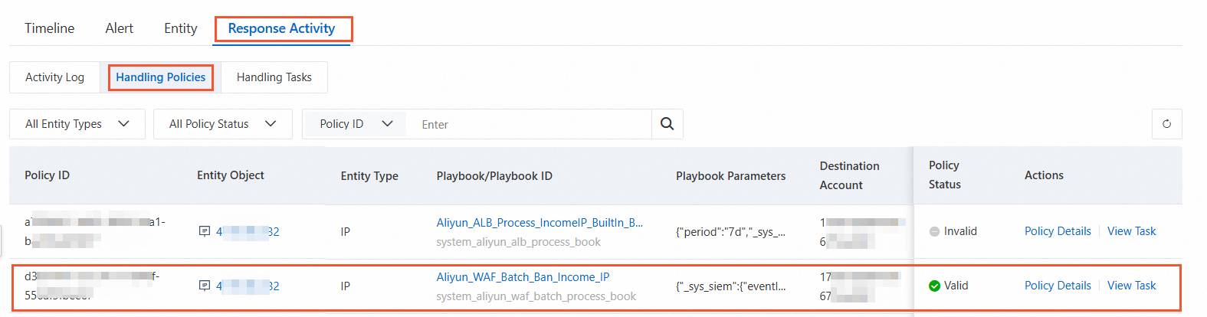Open All Policy Status dropdown

[x=222, y=124]
